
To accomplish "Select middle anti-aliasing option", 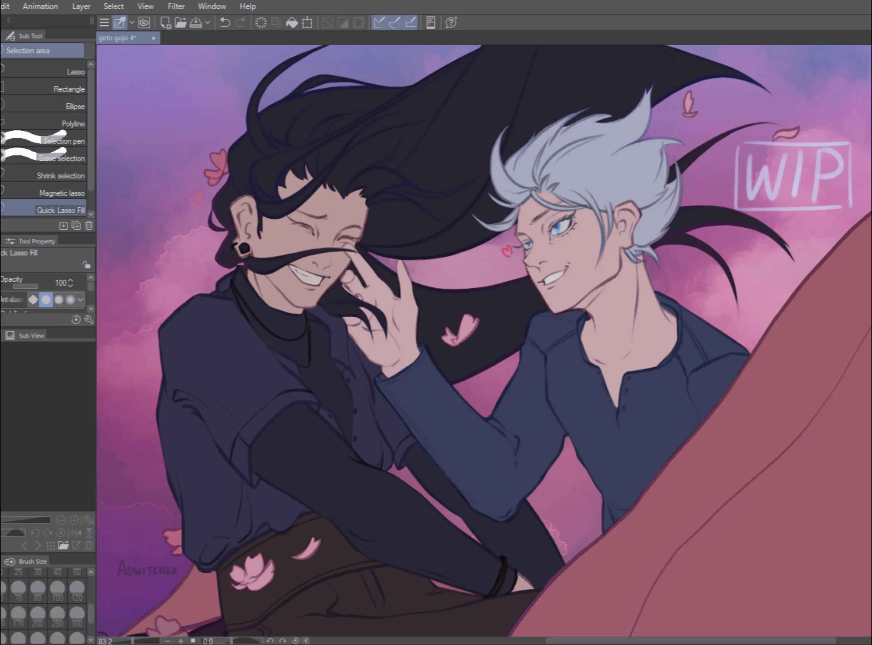I will point(59,300).
